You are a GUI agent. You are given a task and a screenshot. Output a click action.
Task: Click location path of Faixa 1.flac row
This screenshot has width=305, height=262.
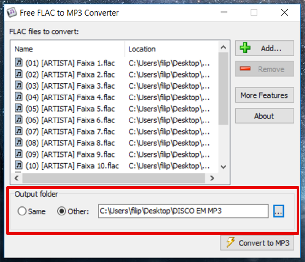click(169, 63)
